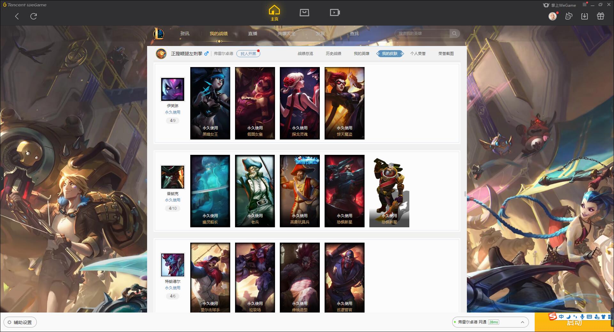Viewport: 614px width, 332px height.
Task: Switch to the 英雄大全 tab
Action: coord(287,34)
